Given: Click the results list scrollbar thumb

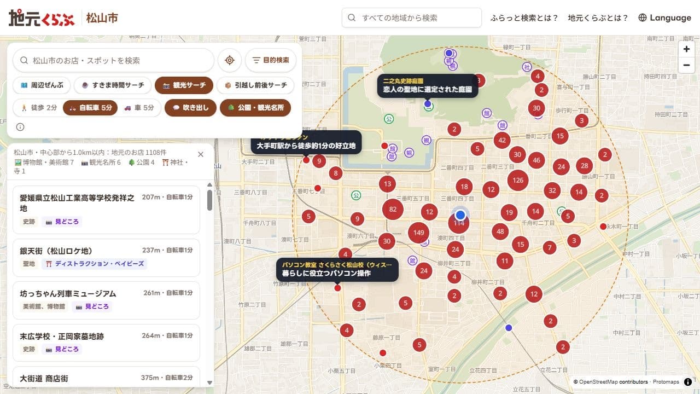Looking at the screenshot, I should [209, 200].
